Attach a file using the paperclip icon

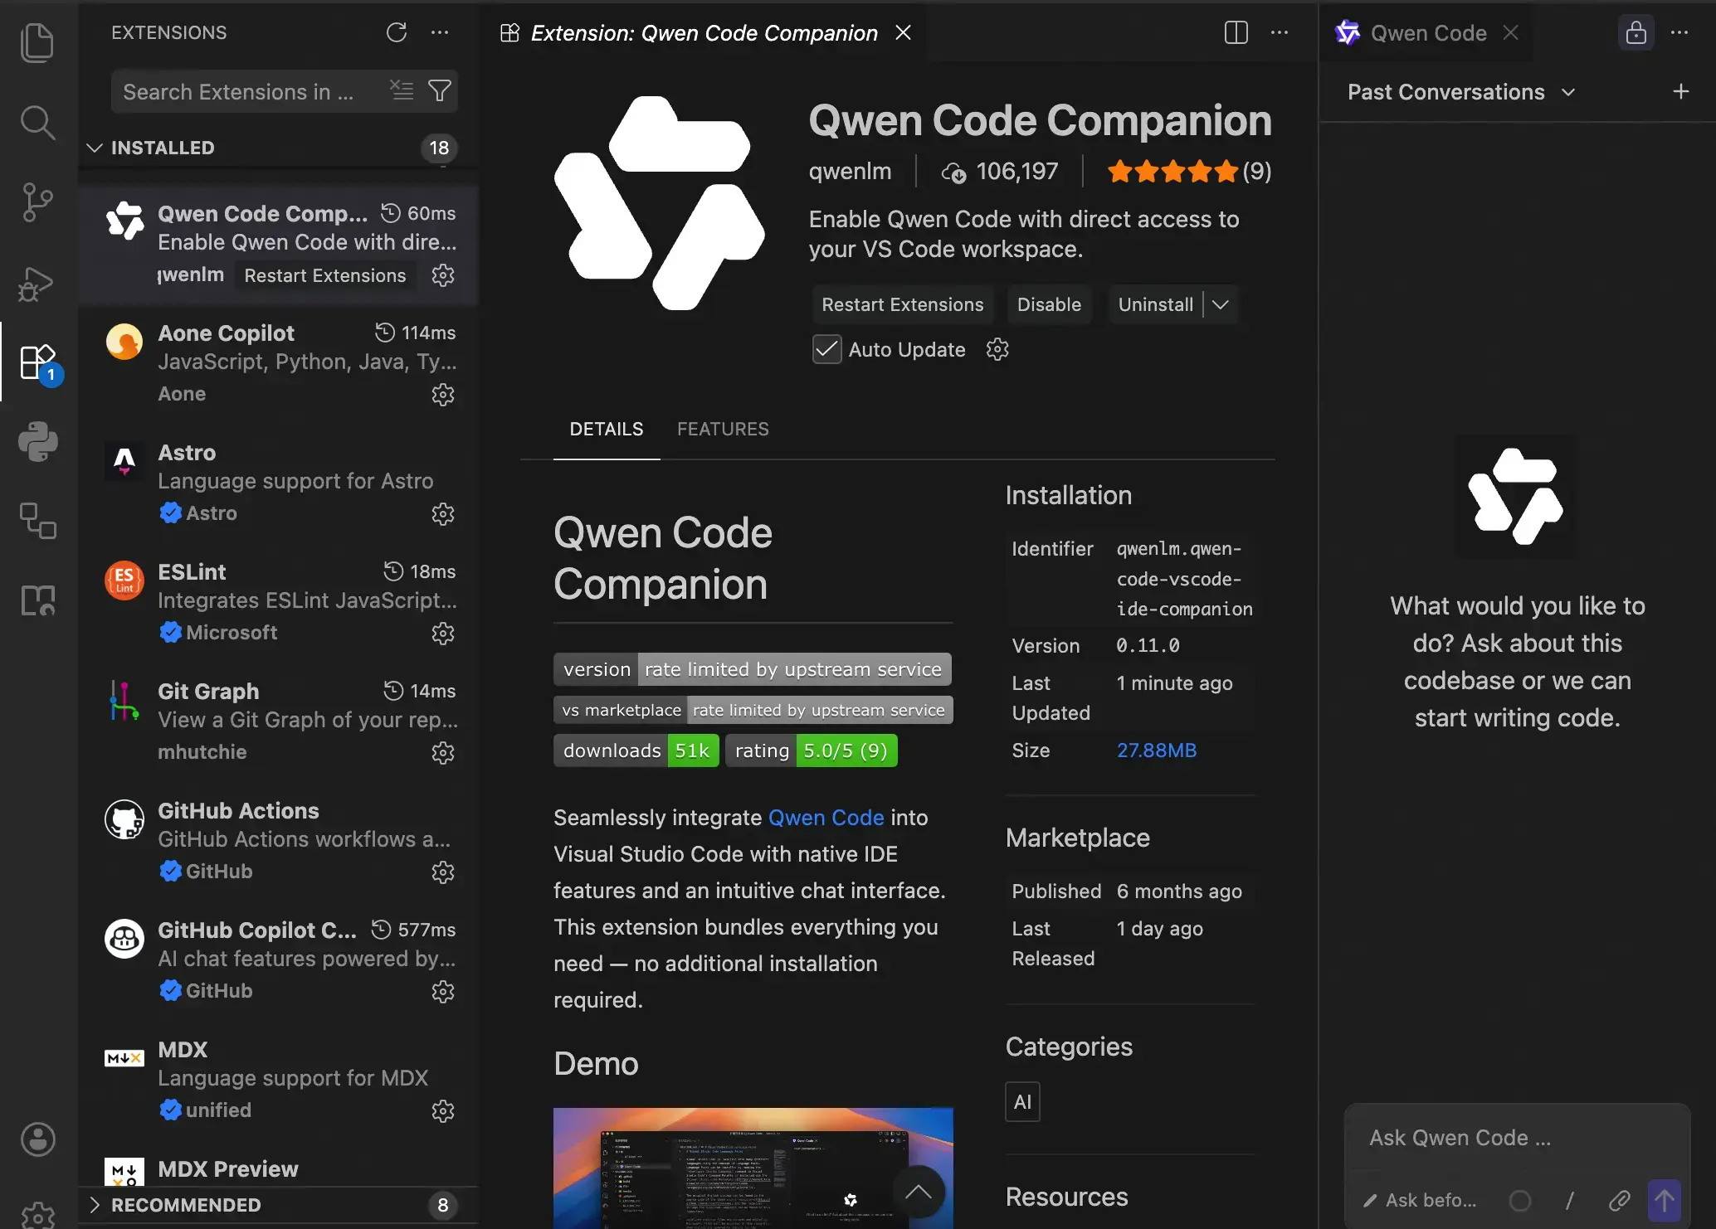1620,1200
